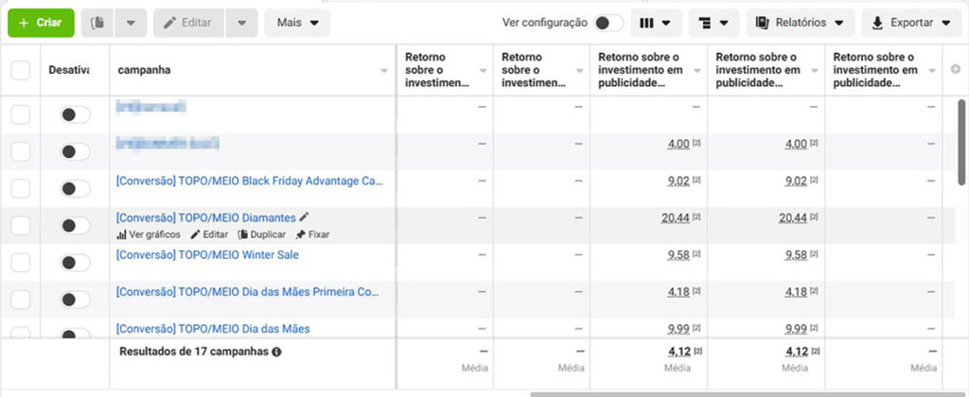This screenshot has height=397, width=969.
Task: Expand dropdown arrow beside the duplicate button
Action: coord(131,23)
